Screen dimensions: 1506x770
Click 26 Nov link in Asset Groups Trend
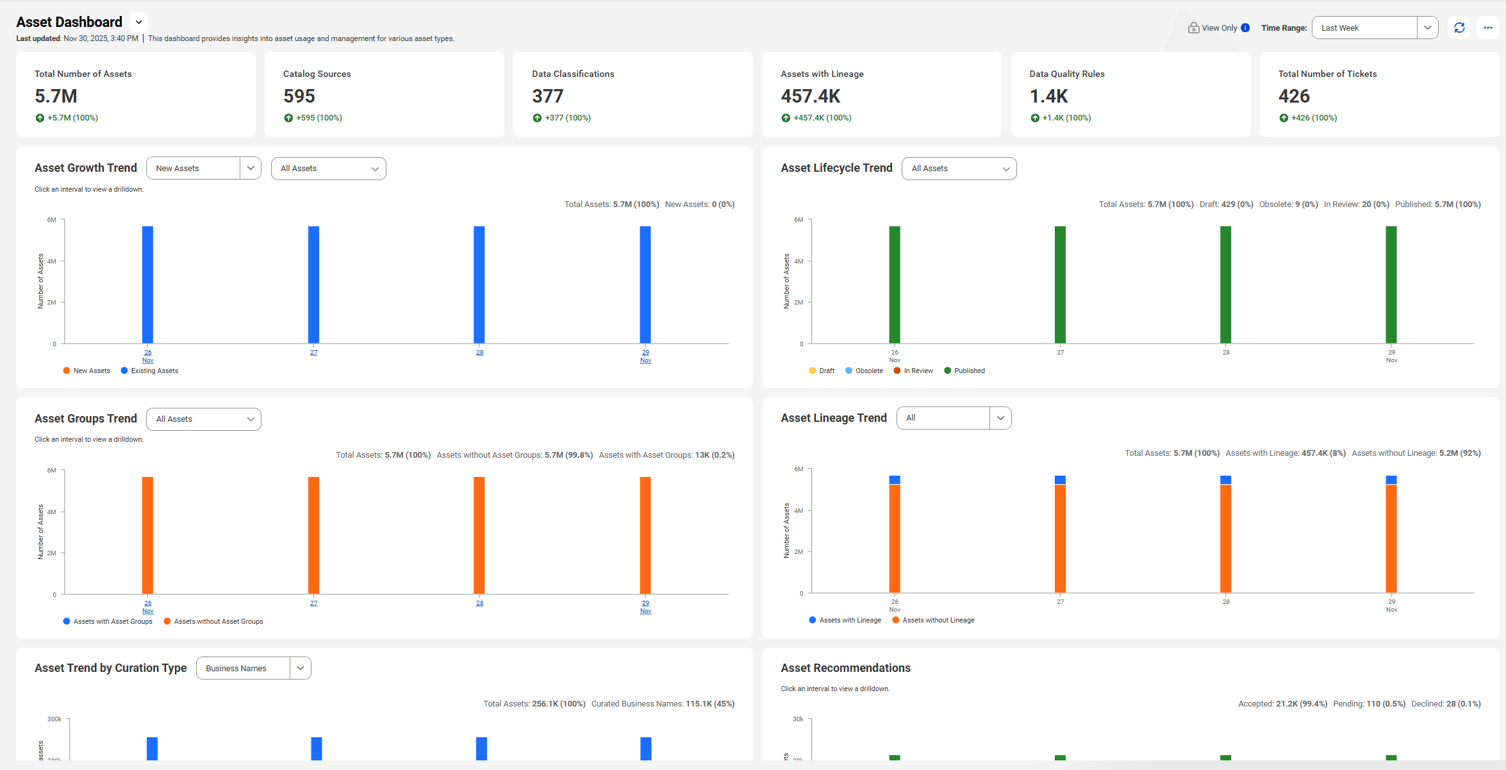[x=148, y=607]
